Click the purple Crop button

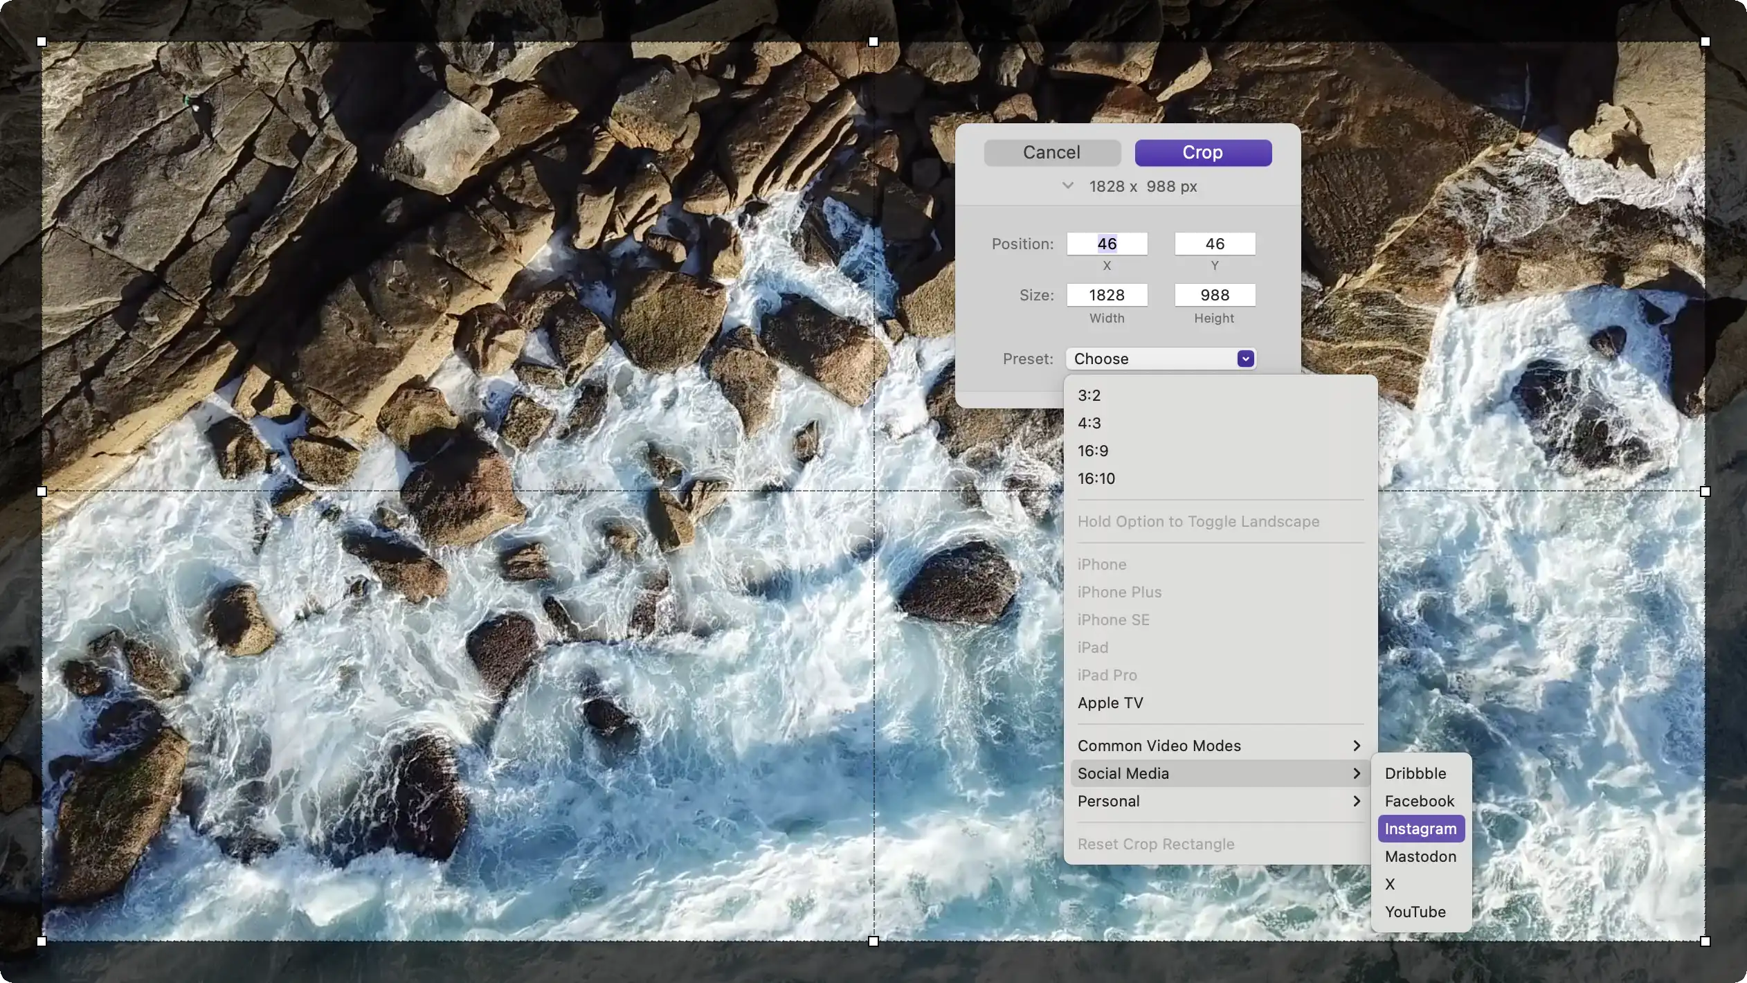[1202, 152]
